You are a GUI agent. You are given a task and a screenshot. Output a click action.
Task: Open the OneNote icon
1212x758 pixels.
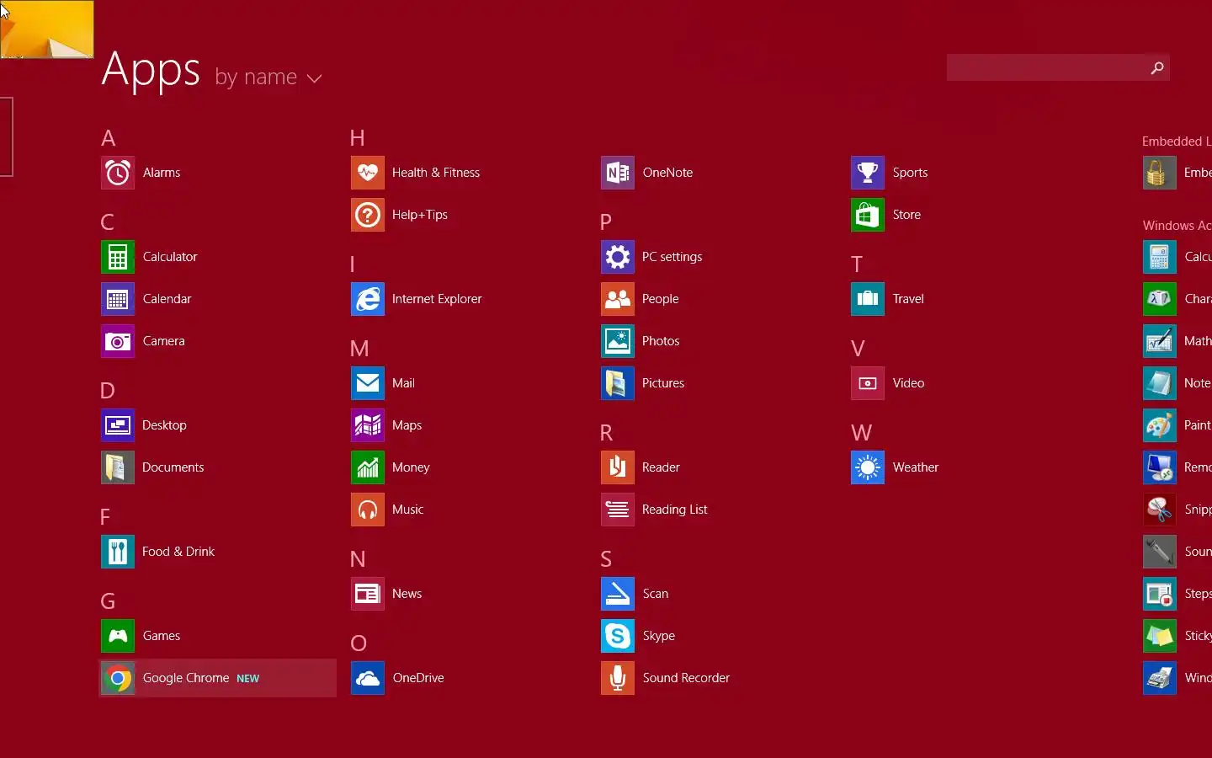pos(618,173)
